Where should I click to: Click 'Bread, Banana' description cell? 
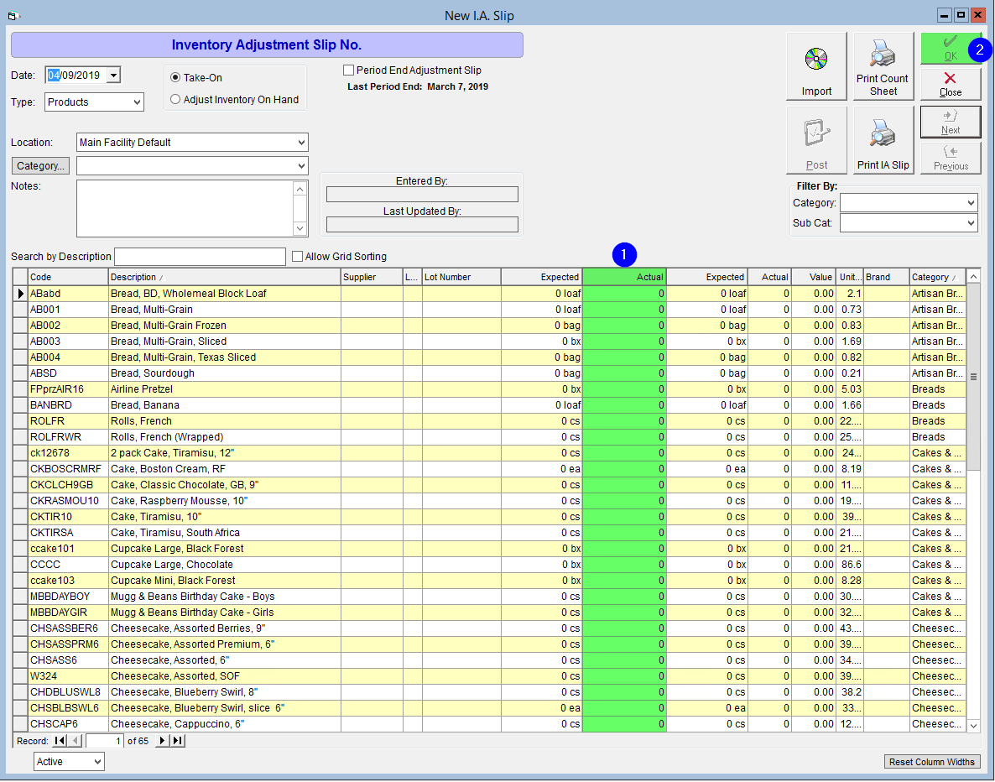coord(224,405)
